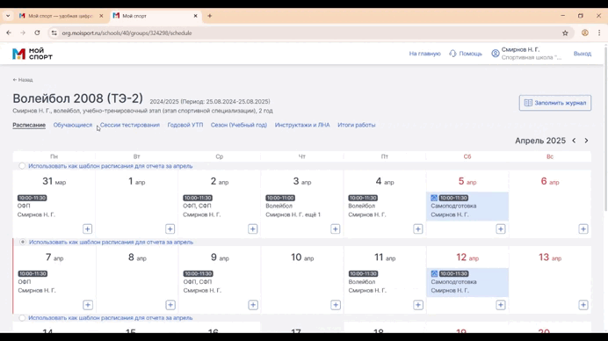Add event on 31 March
The width and height of the screenshot is (608, 341).
click(x=87, y=229)
